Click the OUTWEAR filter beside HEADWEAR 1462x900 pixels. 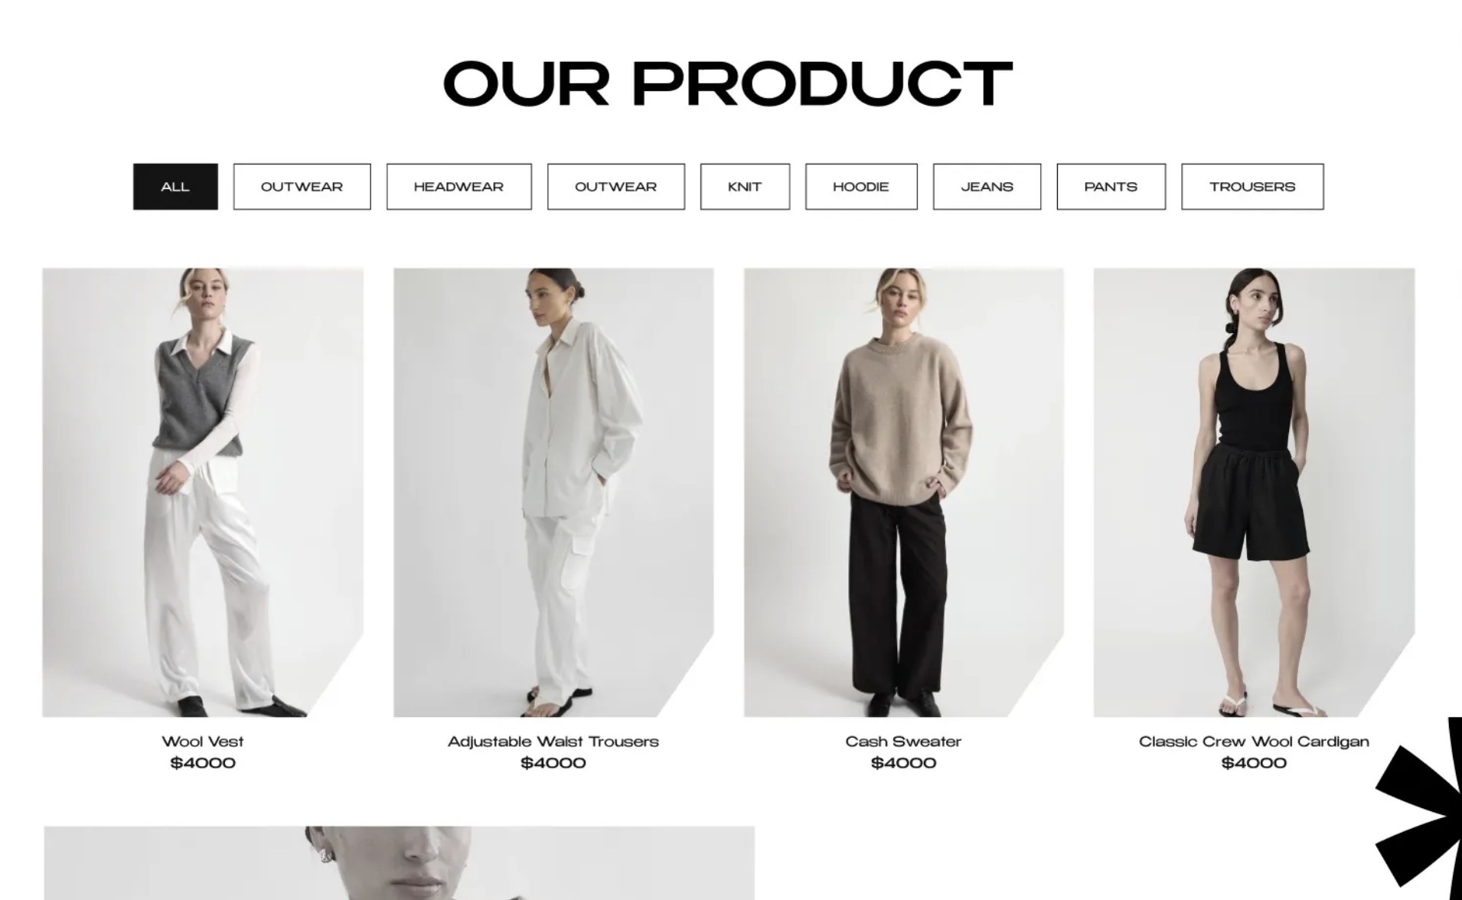tap(615, 186)
